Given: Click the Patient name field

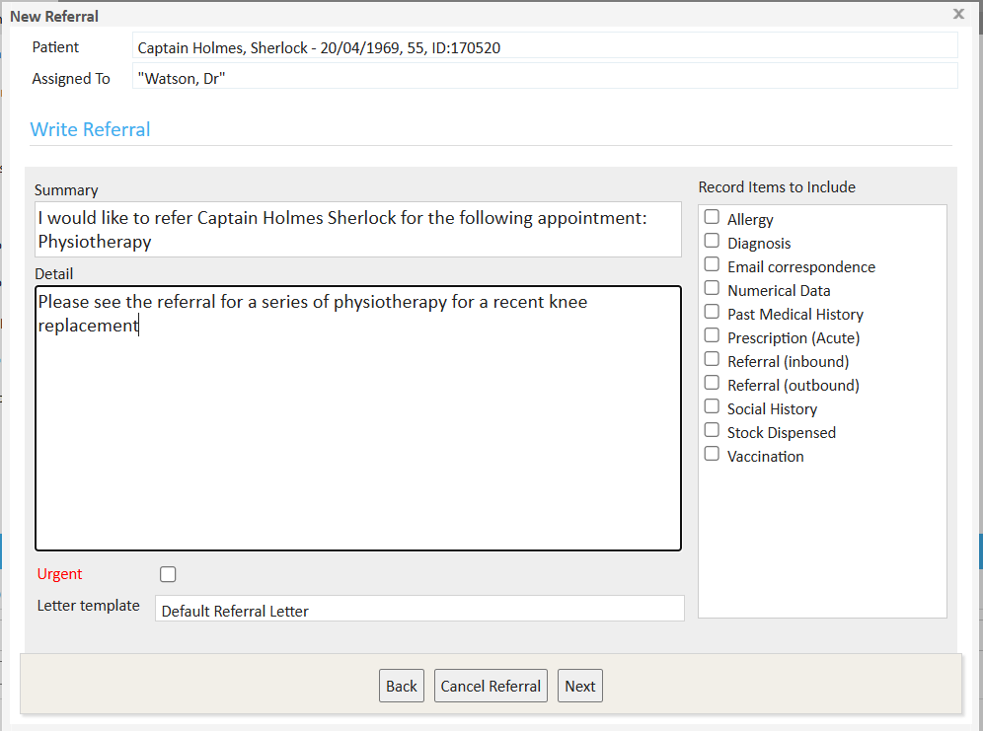Looking at the screenshot, I should tap(544, 46).
